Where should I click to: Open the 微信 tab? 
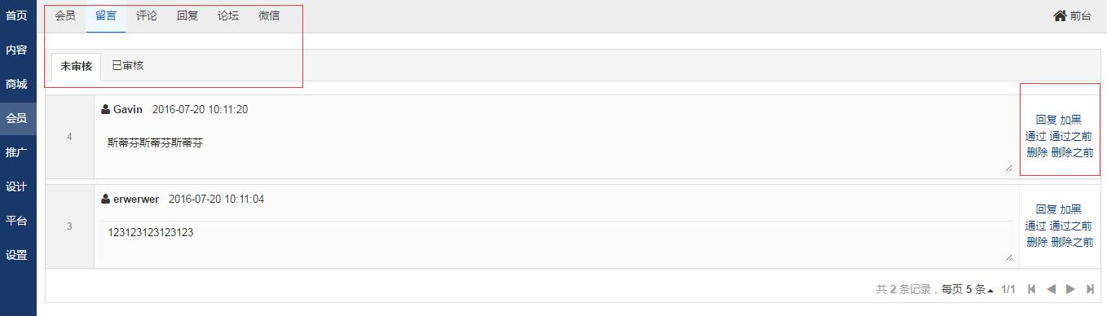click(269, 15)
